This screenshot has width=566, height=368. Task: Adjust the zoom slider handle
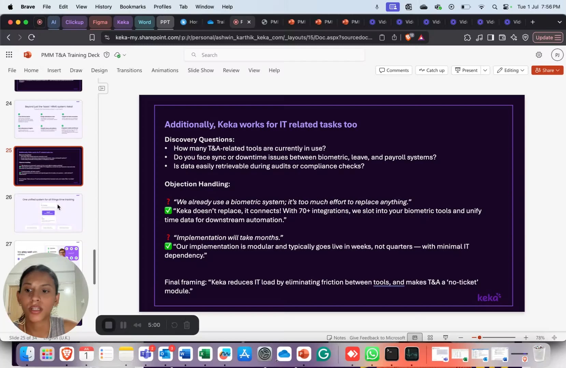(x=479, y=338)
